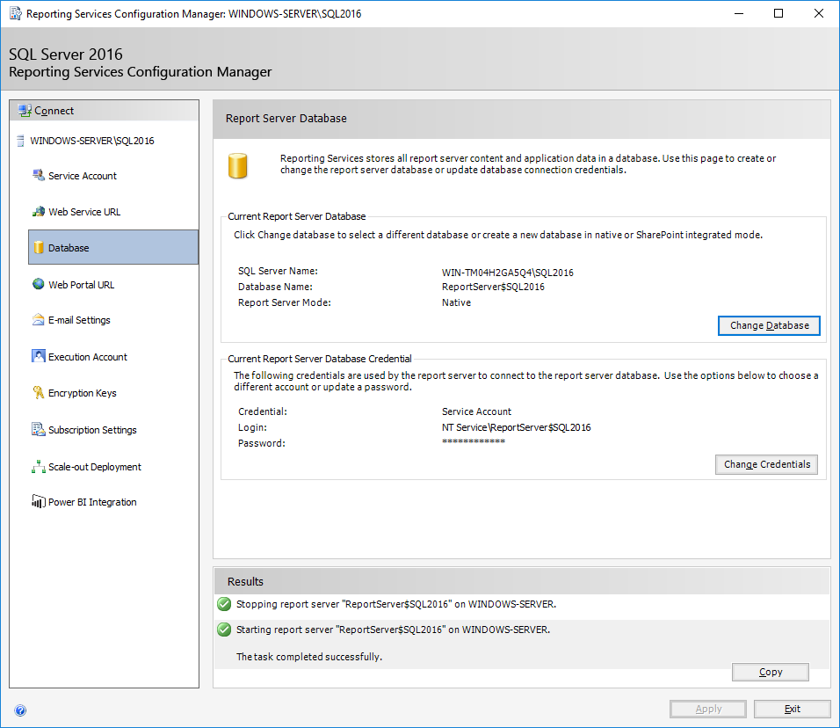840x728 pixels.
Task: Click the large yellow database icon
Action: [x=238, y=165]
